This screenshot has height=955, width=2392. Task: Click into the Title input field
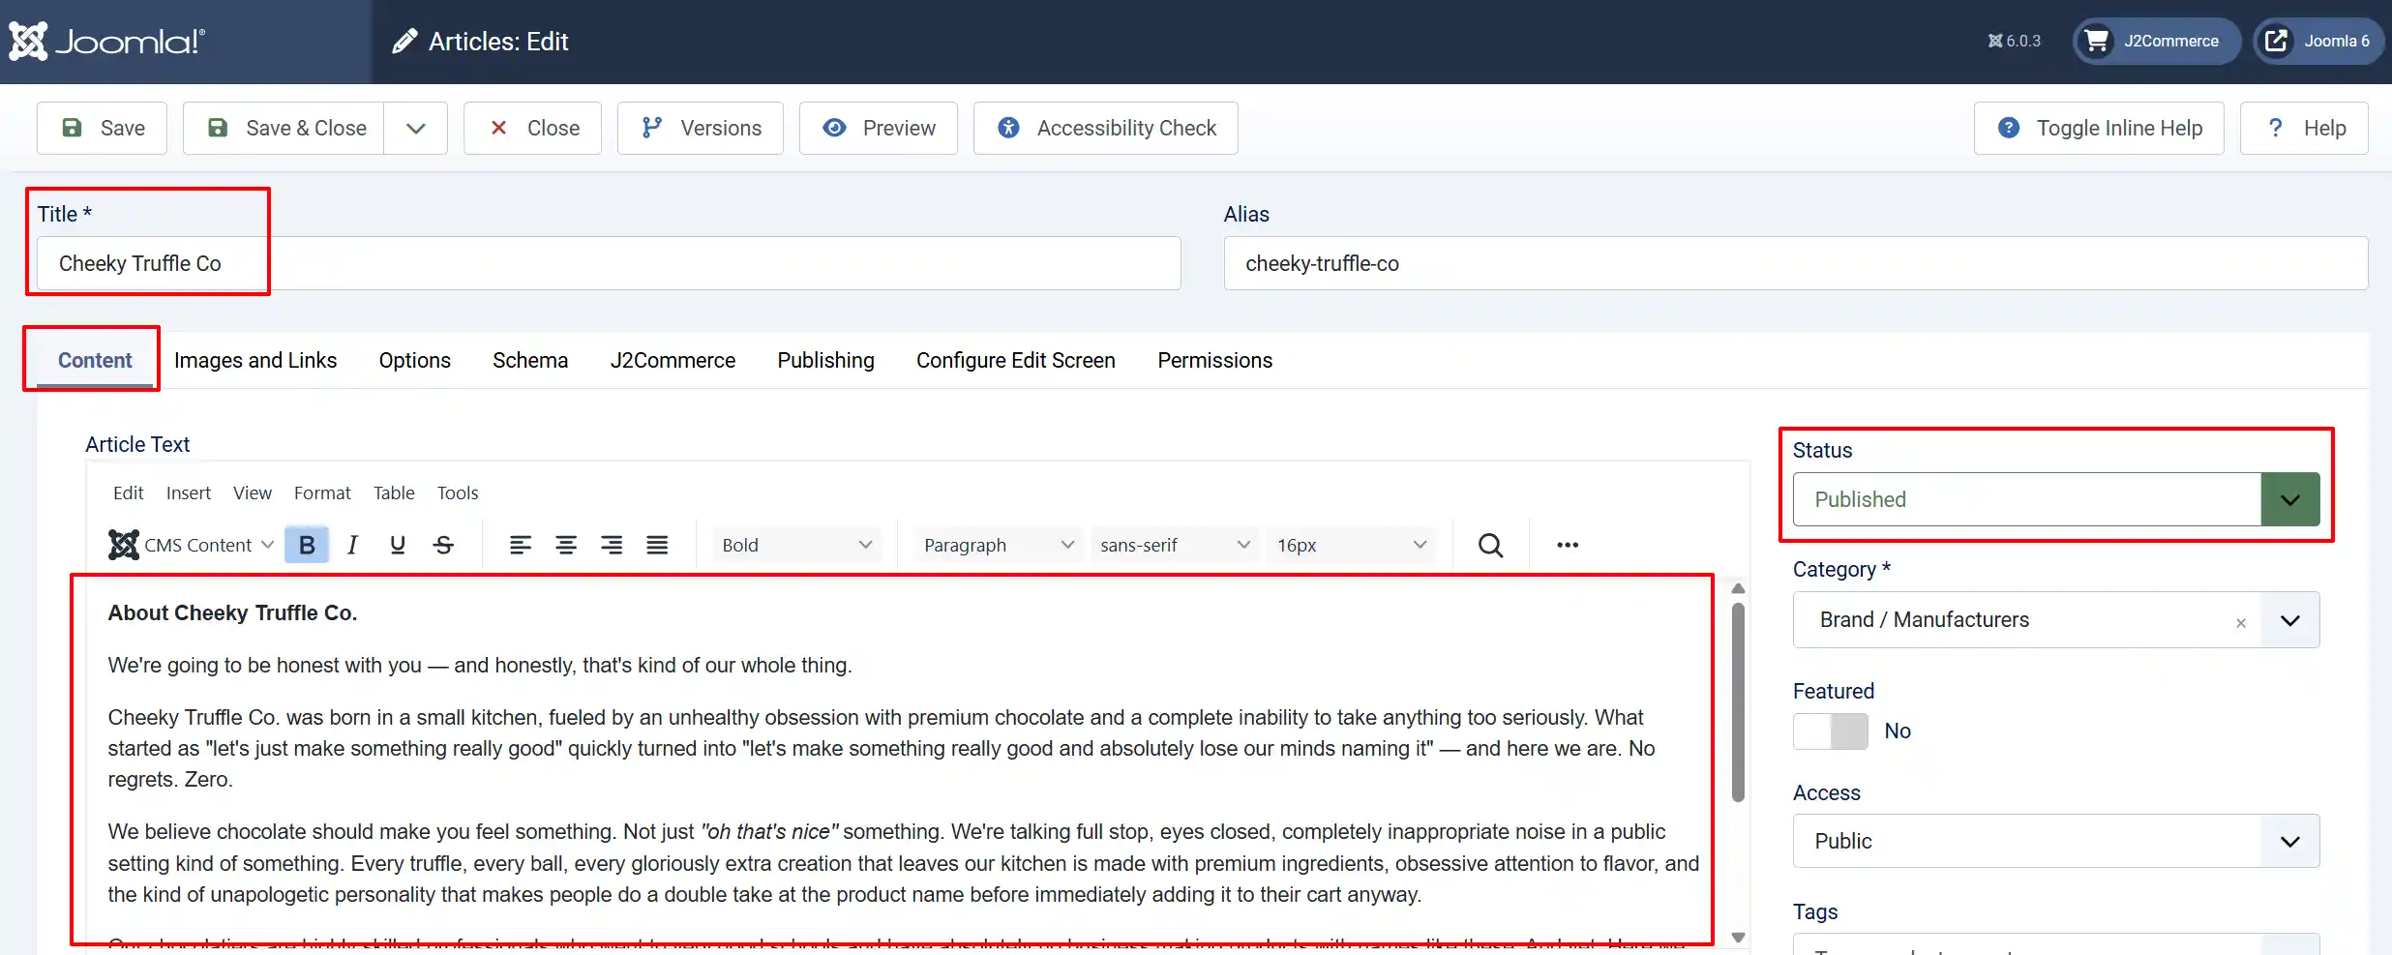tap(609, 263)
